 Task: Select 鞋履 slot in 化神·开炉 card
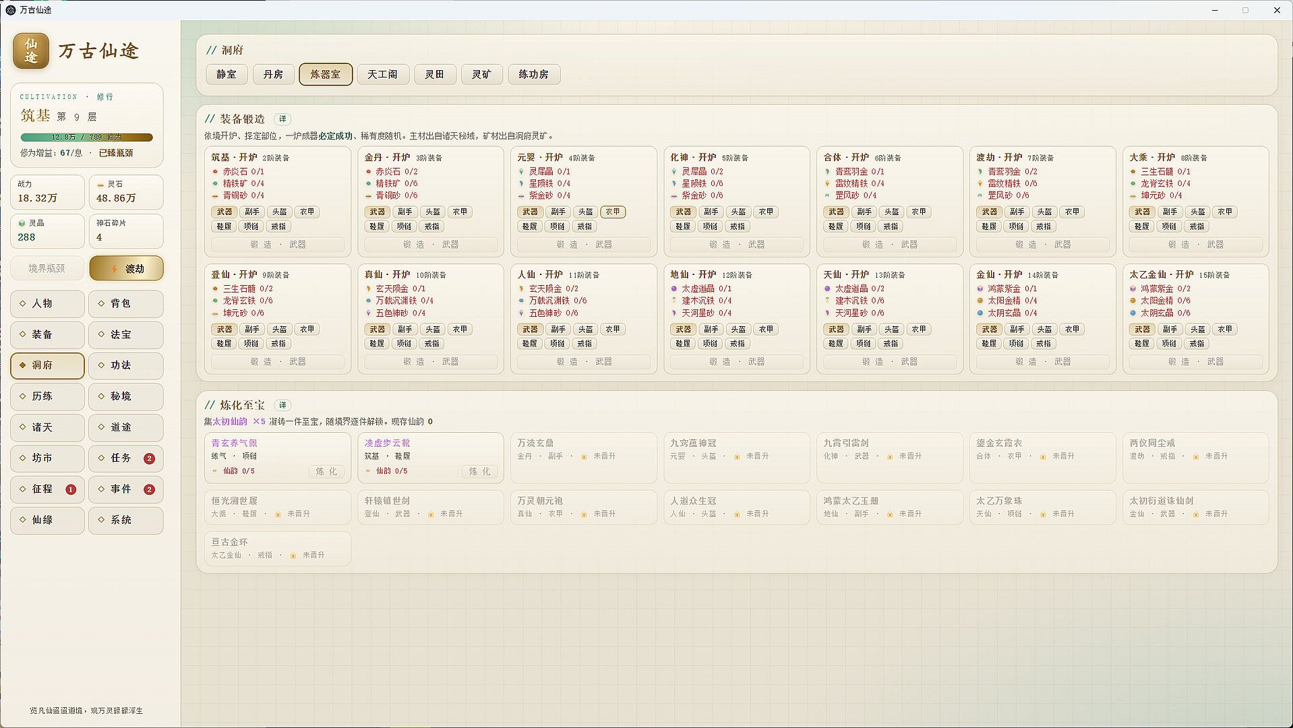point(683,226)
